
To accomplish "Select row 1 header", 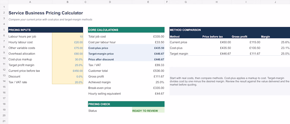I will [x=4, y=7].
